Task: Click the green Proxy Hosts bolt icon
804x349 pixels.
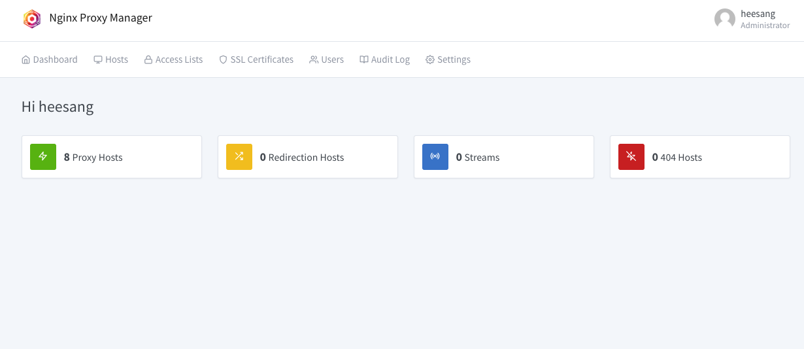Action: coord(43,157)
